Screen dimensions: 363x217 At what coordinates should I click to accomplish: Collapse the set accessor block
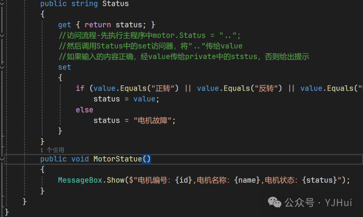pyautogui.click(x=2, y=67)
